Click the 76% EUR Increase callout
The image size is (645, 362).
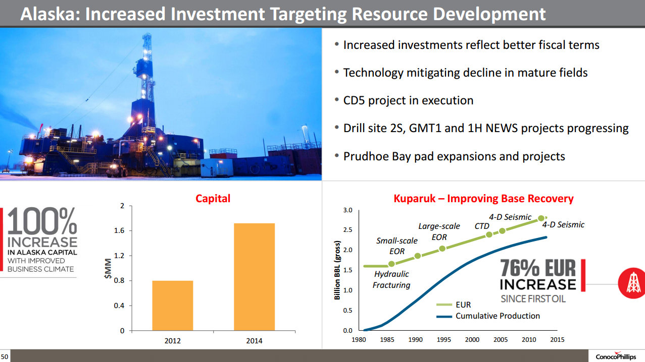click(537, 281)
